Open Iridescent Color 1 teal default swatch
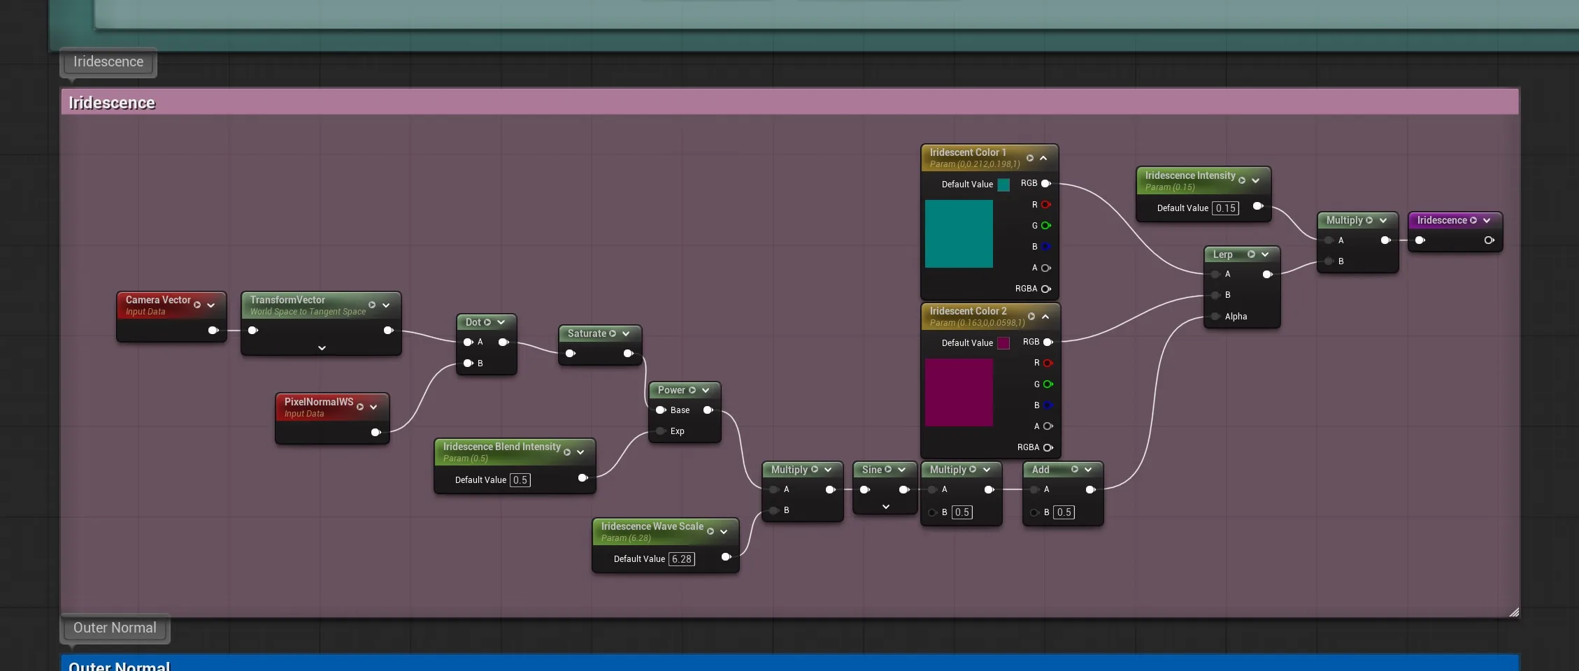1579x671 pixels. 1003,185
